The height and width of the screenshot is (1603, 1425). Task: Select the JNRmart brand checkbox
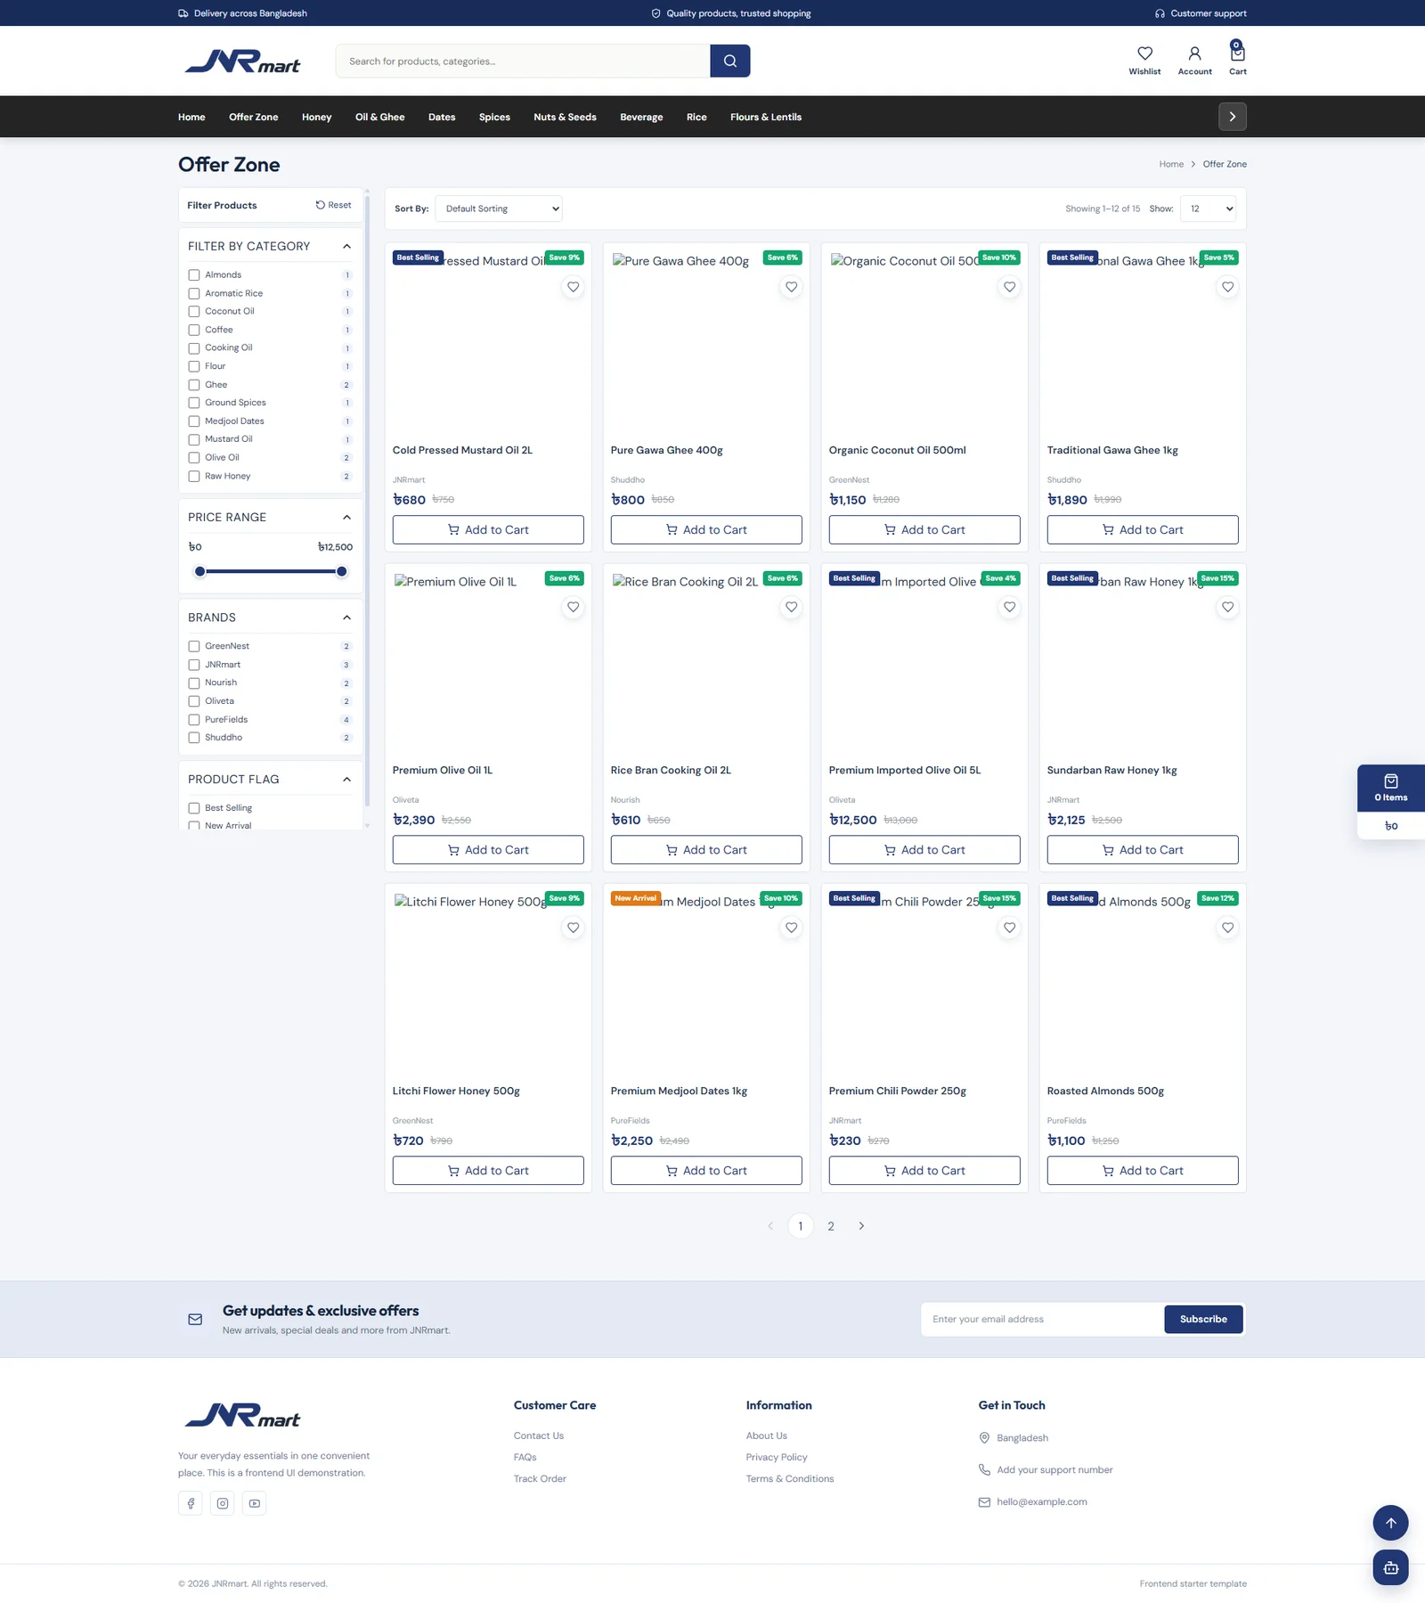pyautogui.click(x=193, y=665)
